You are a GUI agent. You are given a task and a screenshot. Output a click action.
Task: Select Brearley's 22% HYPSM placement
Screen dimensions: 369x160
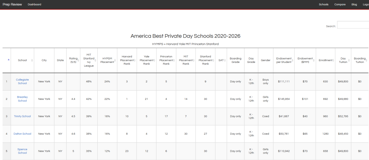[x=107, y=99]
